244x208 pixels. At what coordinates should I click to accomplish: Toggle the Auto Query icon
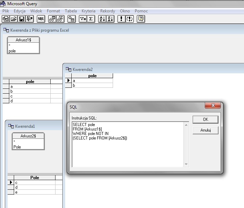(x=130, y=19)
